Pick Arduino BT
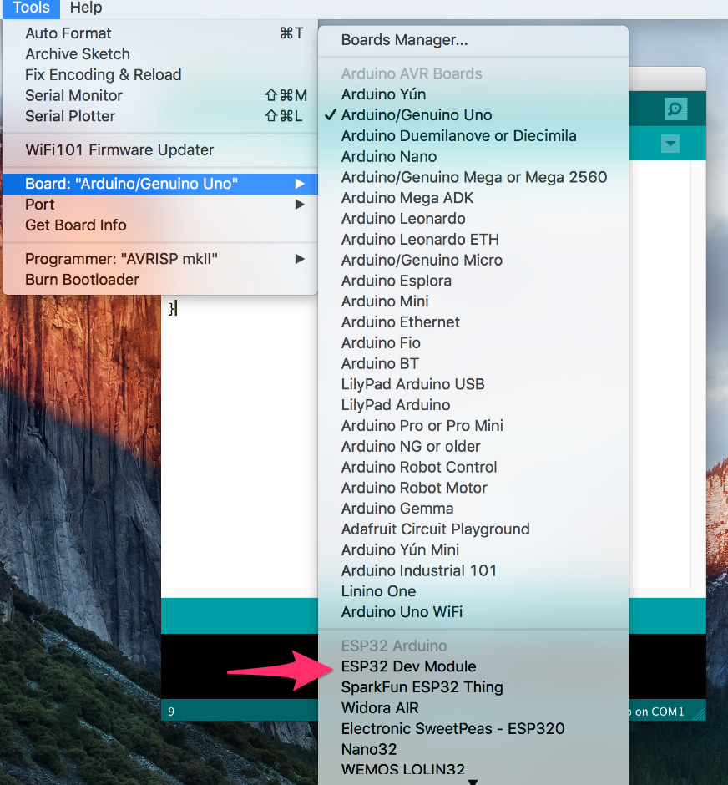Viewport: 728px width, 785px height. point(473,363)
